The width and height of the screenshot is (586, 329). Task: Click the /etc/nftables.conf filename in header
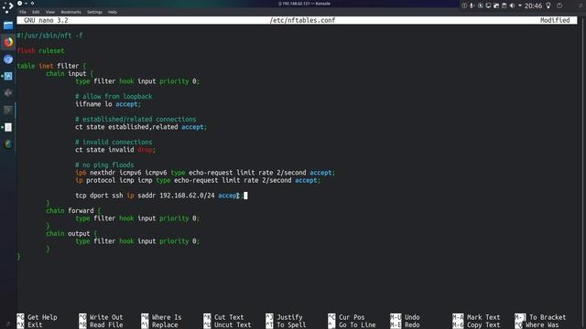tap(302, 20)
